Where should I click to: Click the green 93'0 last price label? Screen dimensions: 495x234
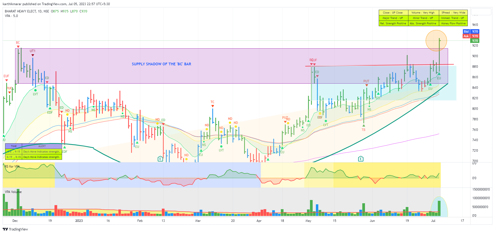point(475,41)
